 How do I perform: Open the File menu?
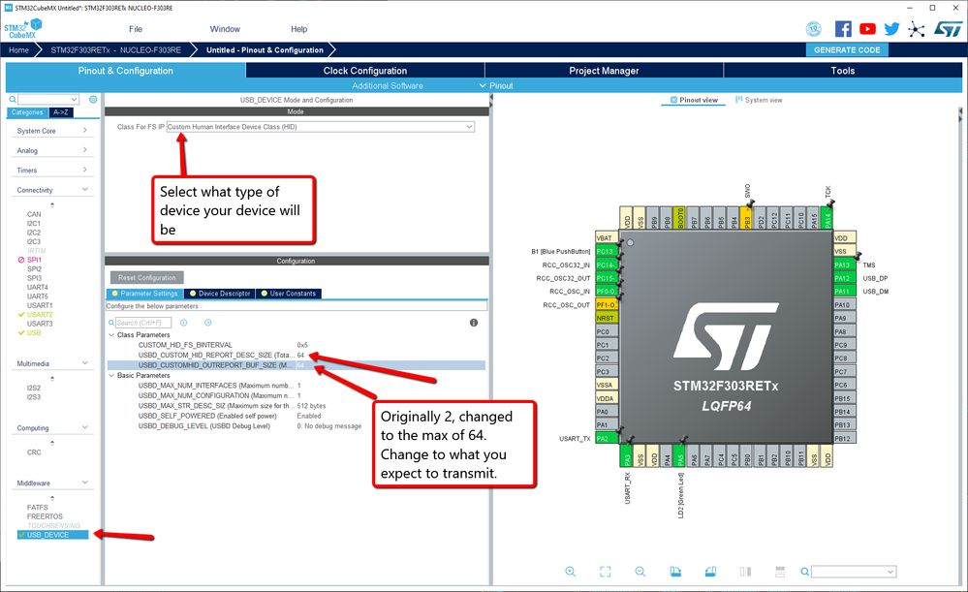coord(136,29)
